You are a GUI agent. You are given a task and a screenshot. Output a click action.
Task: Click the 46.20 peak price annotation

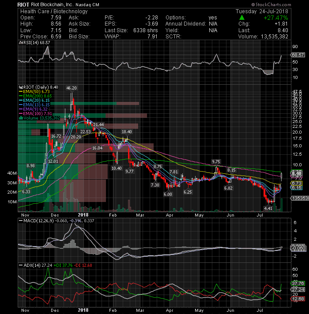(x=72, y=88)
